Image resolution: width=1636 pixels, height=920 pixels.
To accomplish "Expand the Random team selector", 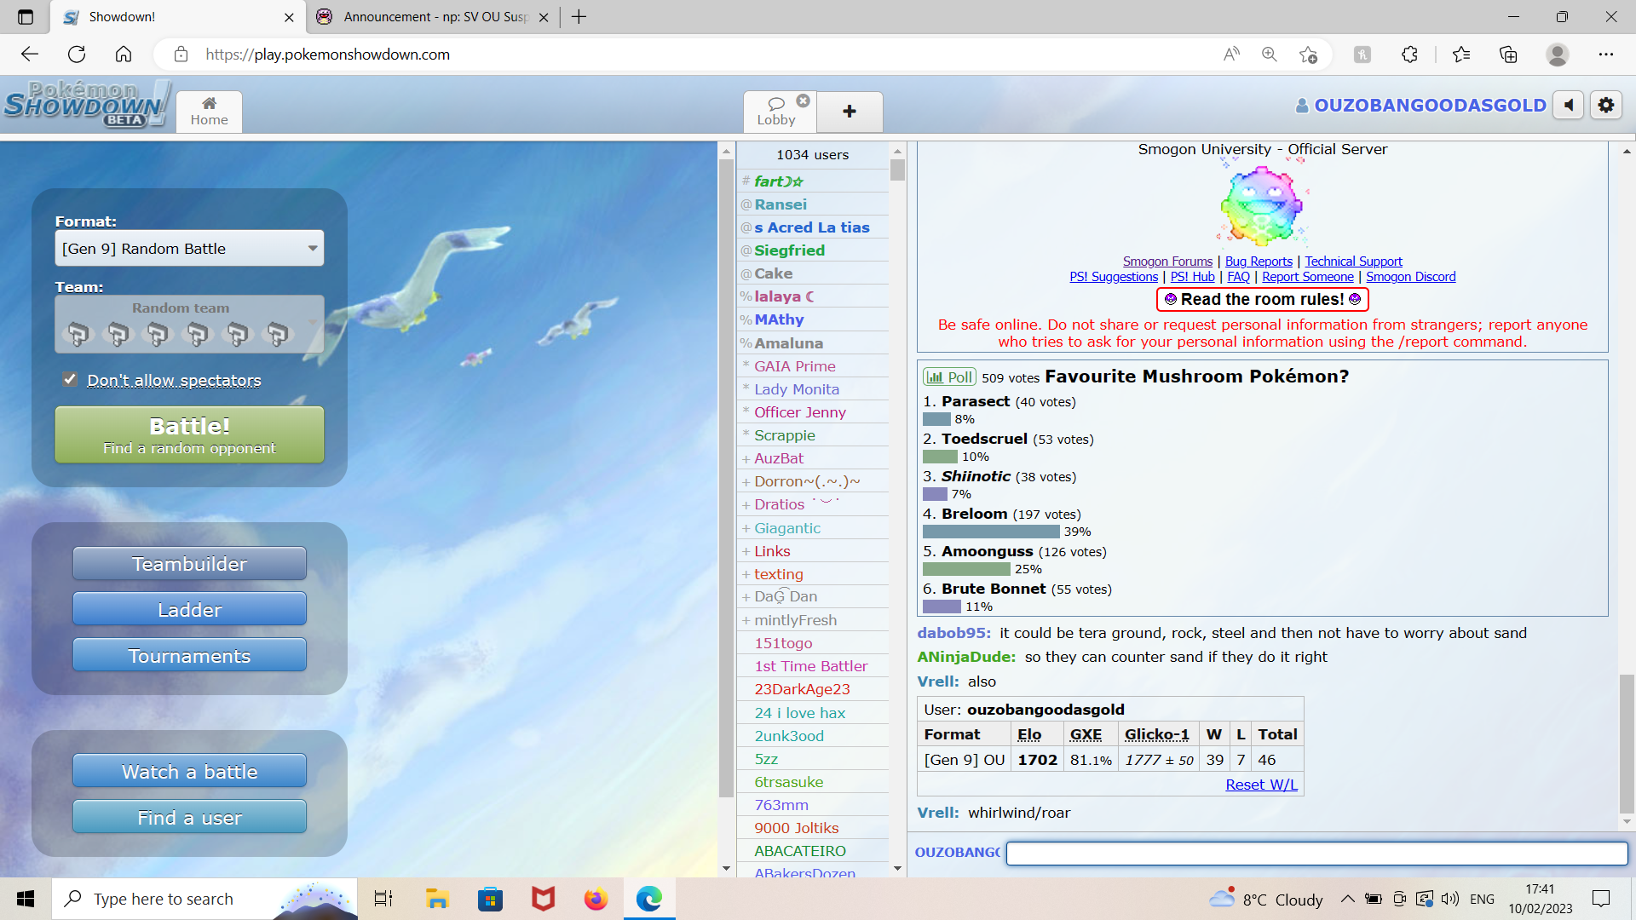I will tap(189, 325).
